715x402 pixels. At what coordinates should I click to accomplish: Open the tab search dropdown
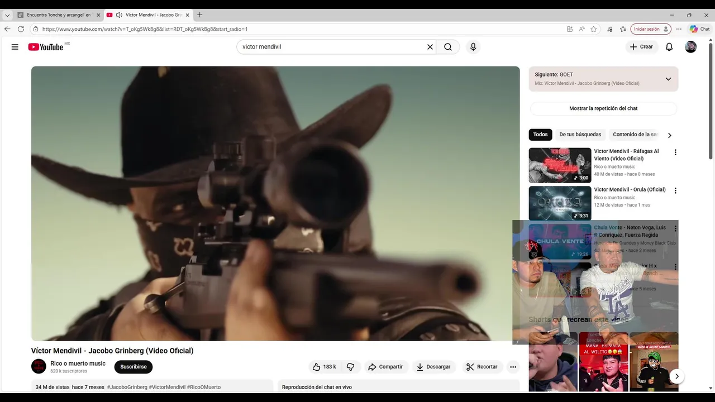tap(7, 15)
